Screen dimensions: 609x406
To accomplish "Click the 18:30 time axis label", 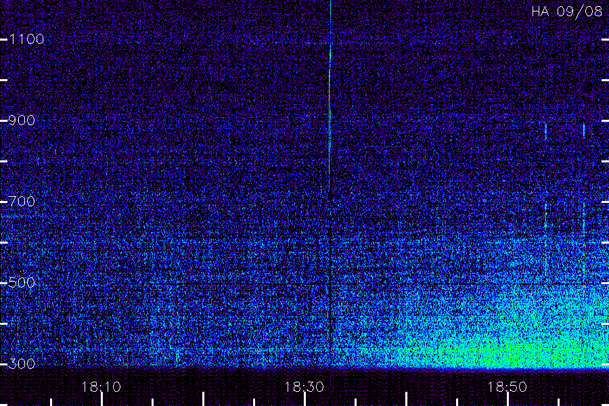I will [304, 387].
